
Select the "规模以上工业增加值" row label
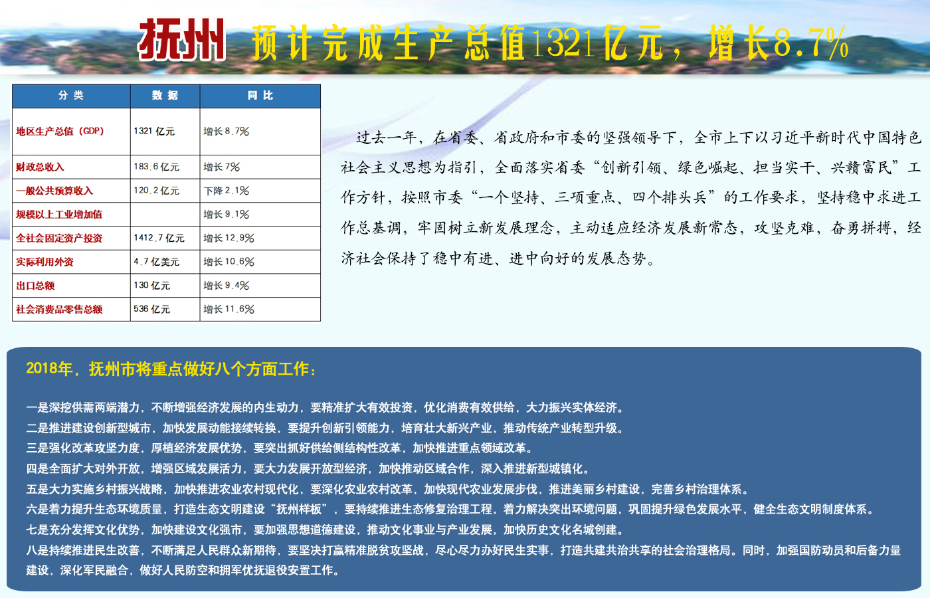click(x=59, y=215)
